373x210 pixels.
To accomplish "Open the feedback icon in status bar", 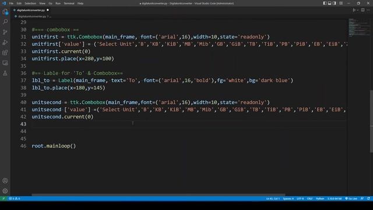I will pos(362,198).
